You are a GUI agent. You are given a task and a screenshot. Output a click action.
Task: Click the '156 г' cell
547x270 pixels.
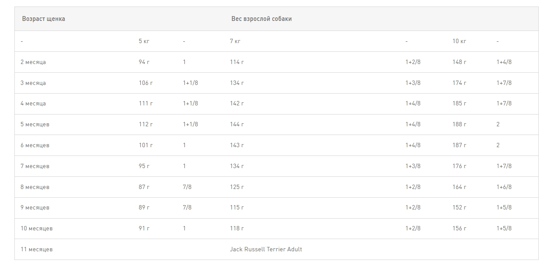point(459,228)
